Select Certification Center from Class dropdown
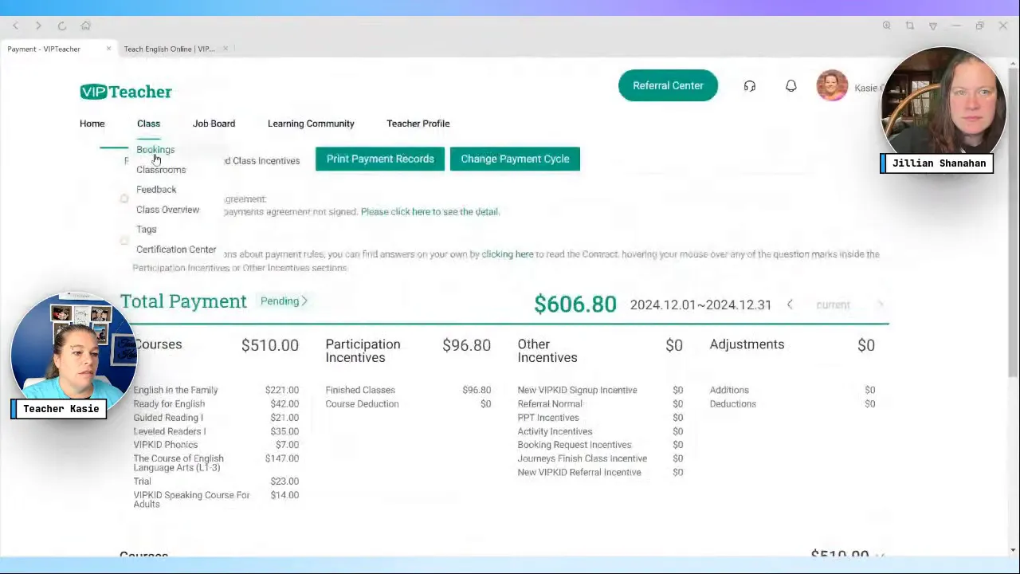The height and width of the screenshot is (574, 1020). [176, 250]
